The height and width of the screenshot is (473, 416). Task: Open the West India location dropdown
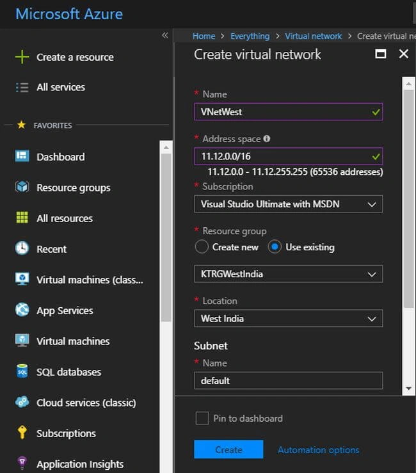(x=289, y=318)
